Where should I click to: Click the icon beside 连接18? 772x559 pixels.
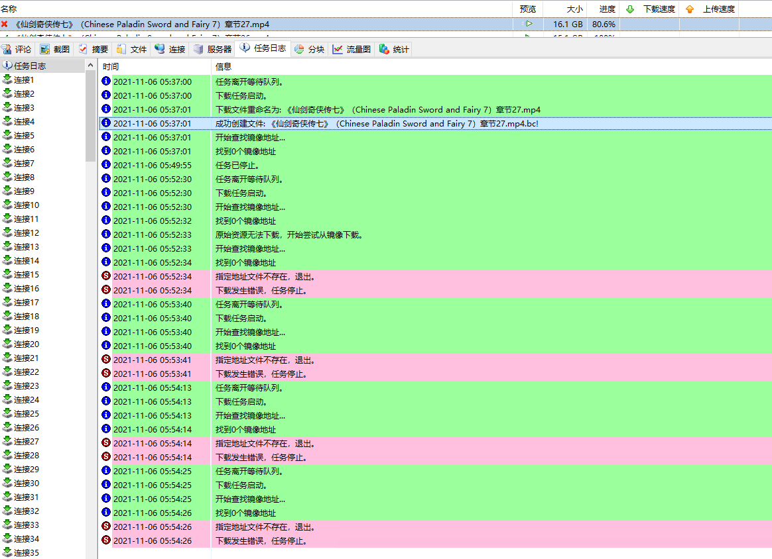(7, 316)
